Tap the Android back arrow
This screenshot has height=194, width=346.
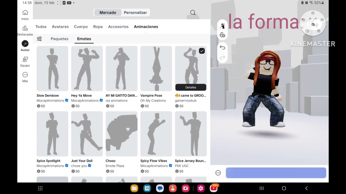(x=306, y=188)
